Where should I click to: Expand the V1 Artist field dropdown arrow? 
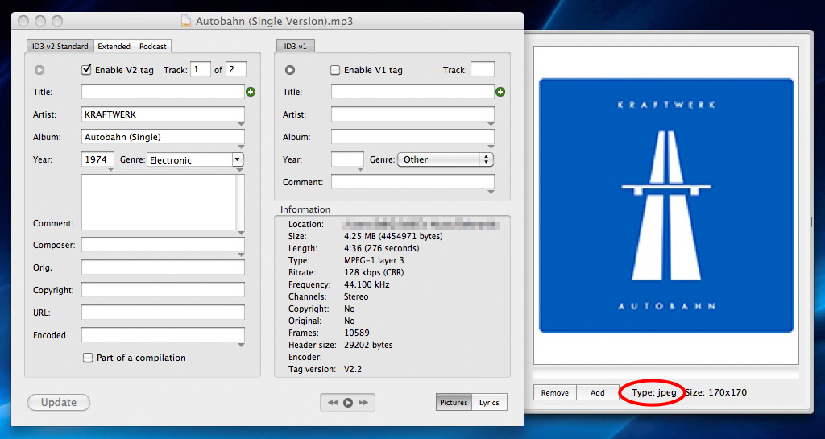pyautogui.click(x=491, y=125)
